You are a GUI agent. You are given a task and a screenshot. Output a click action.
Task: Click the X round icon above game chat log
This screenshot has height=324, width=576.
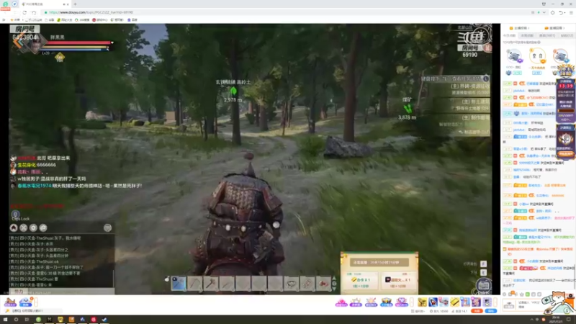pos(24,228)
